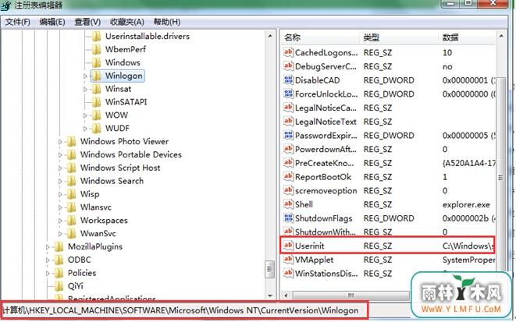Image resolution: width=516 pixels, height=322 pixels.
Task: Expand the WOW tree node
Action: click(x=85, y=115)
